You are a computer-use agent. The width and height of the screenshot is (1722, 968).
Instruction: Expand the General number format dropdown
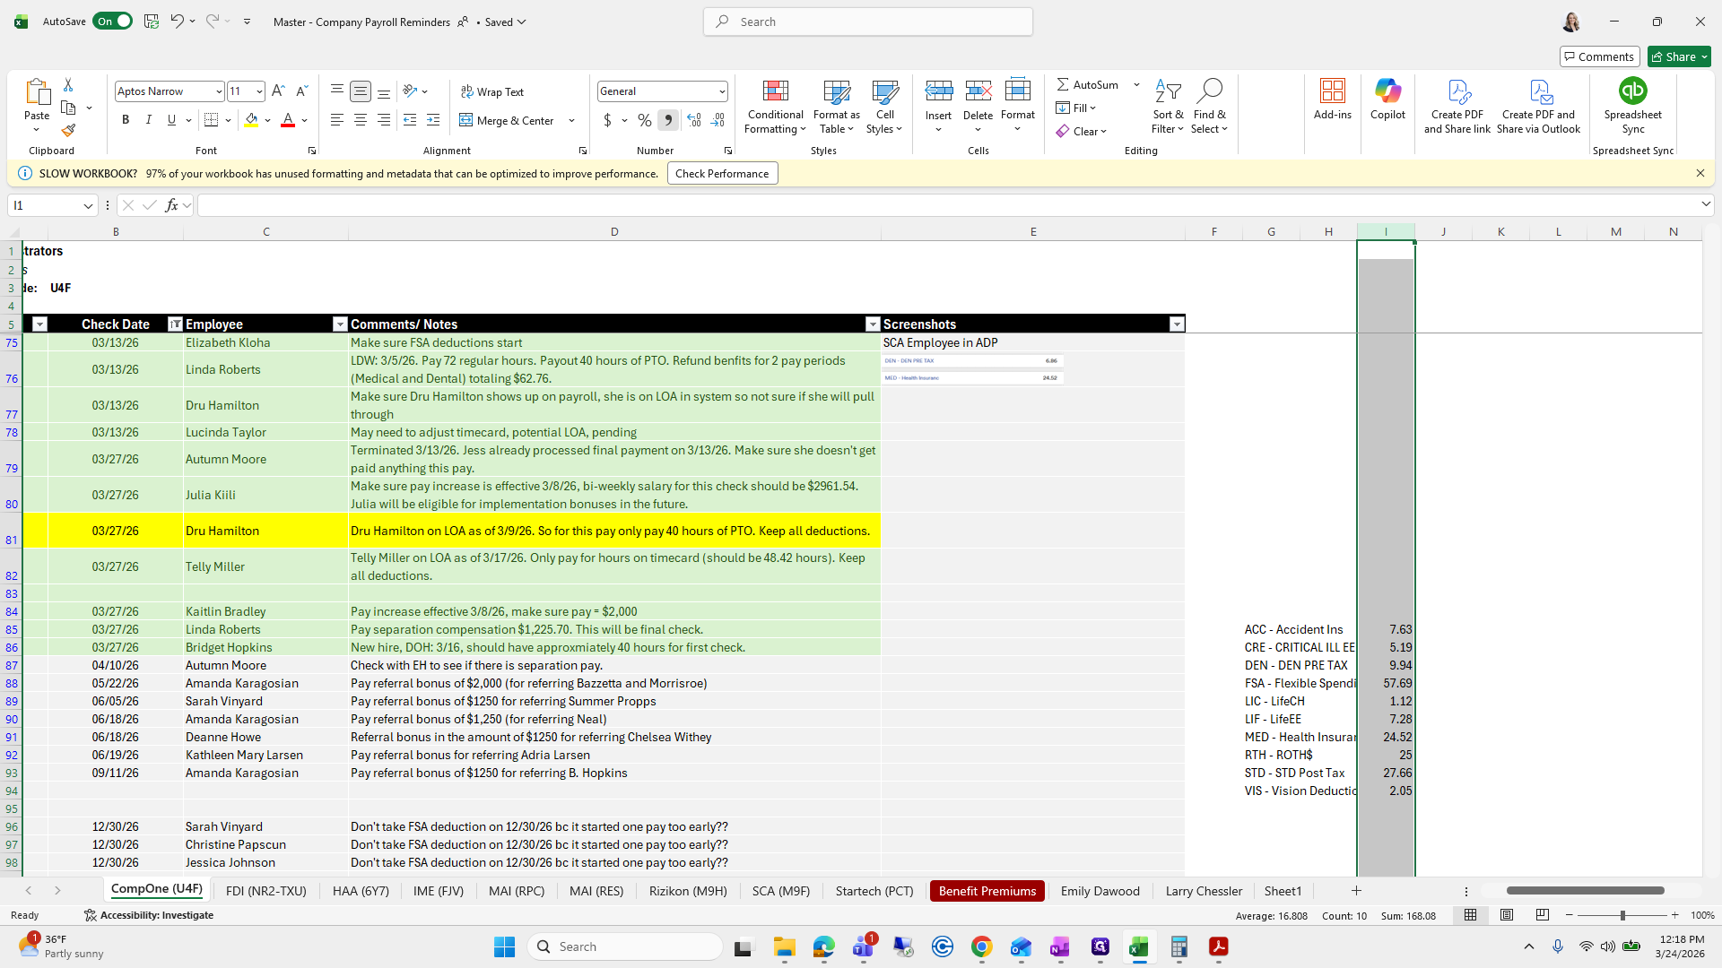(x=721, y=91)
